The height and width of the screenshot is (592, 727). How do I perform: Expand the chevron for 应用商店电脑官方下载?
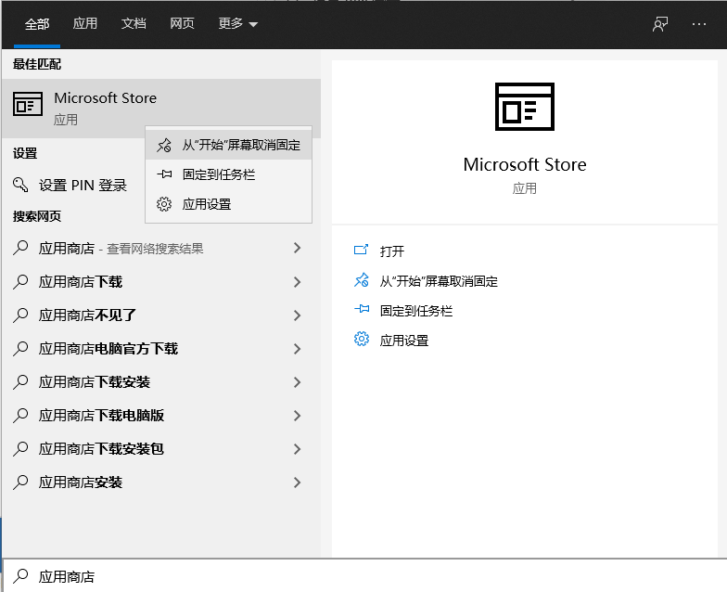pyautogui.click(x=297, y=349)
